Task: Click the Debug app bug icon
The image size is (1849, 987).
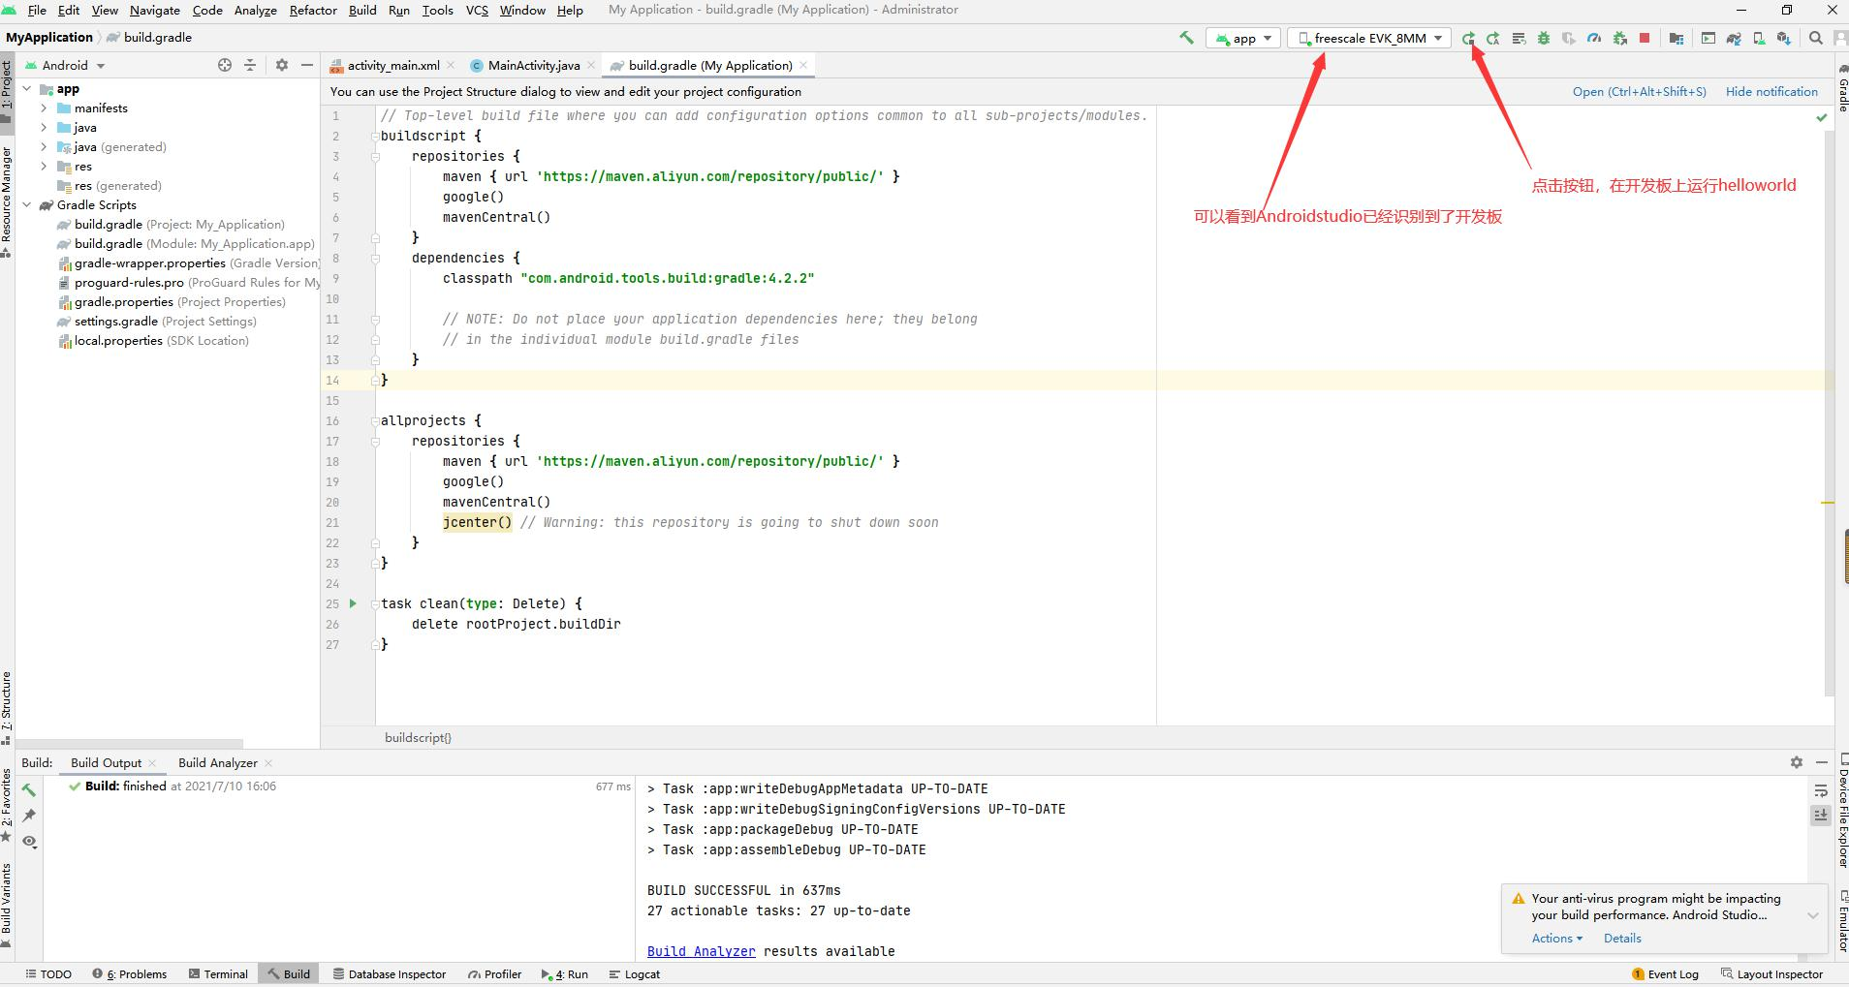Action: pos(1544,38)
